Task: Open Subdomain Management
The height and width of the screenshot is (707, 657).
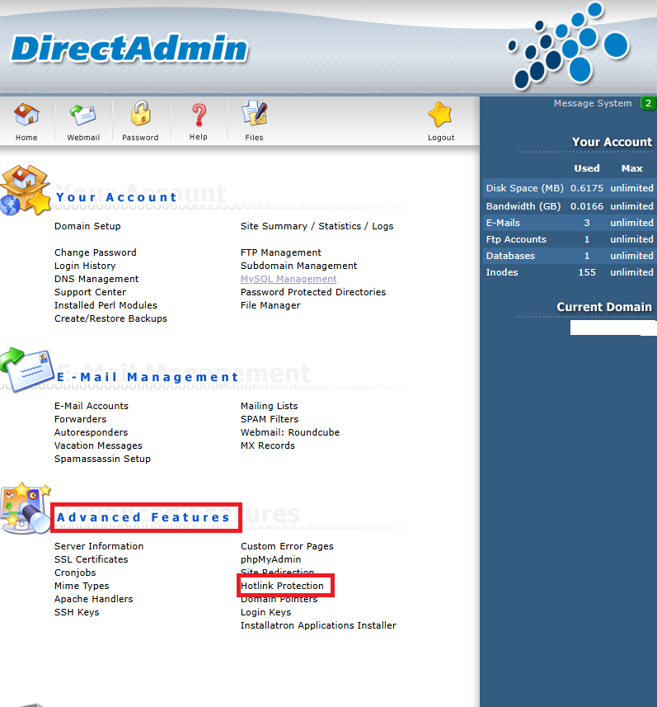Action: click(298, 266)
